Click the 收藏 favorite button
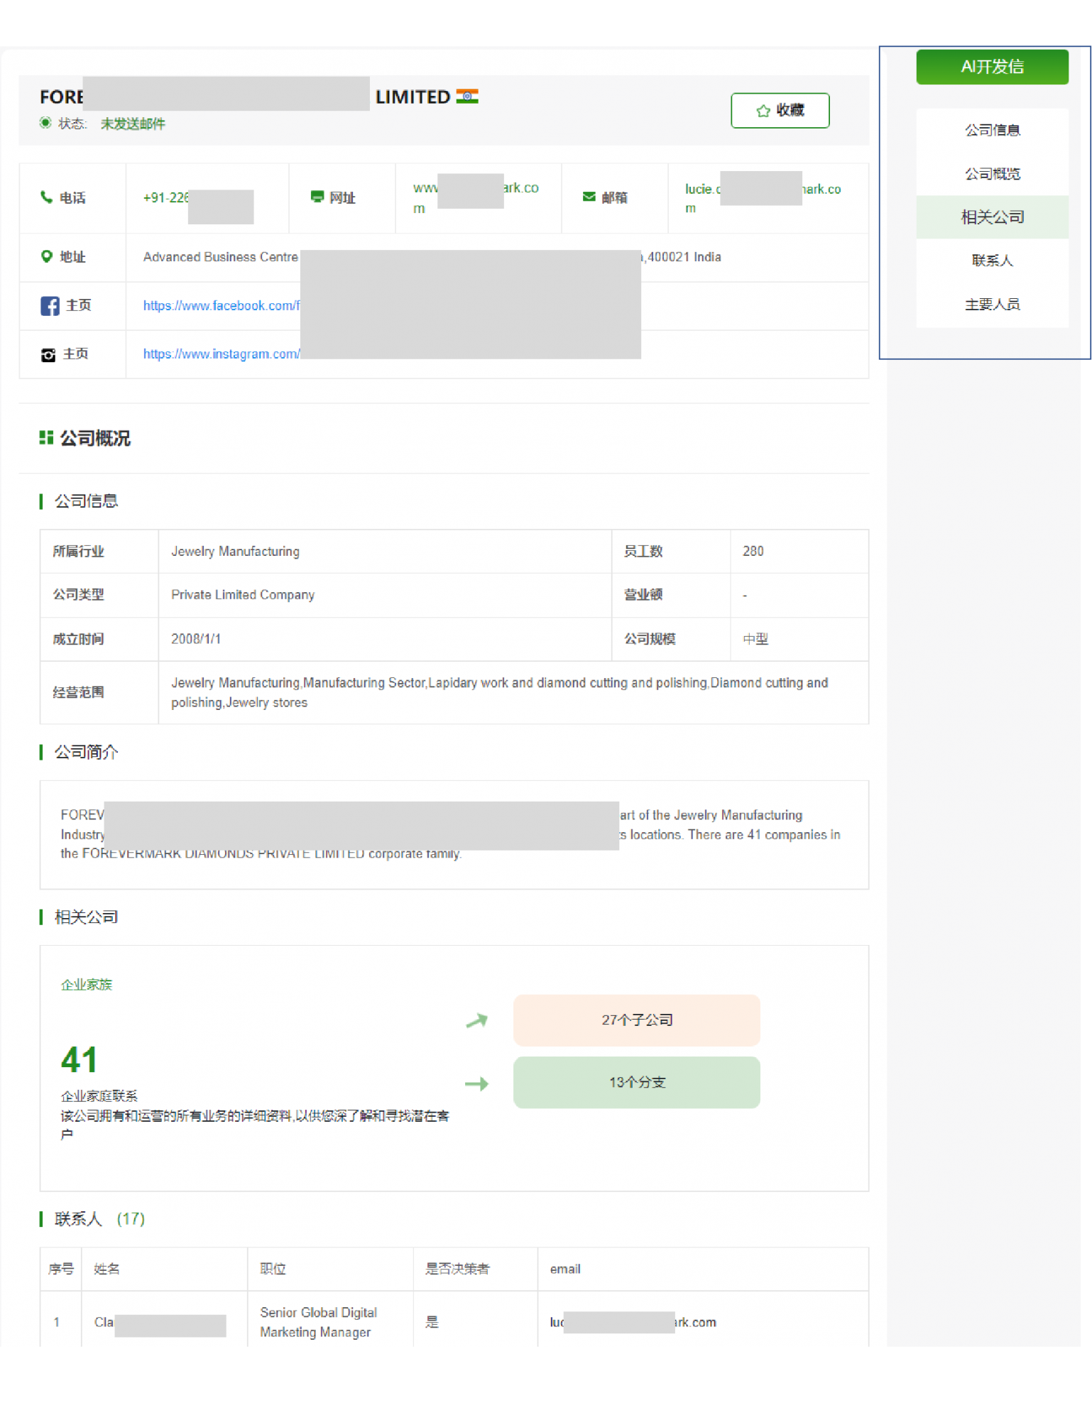This screenshot has width=1092, height=1420. [780, 110]
